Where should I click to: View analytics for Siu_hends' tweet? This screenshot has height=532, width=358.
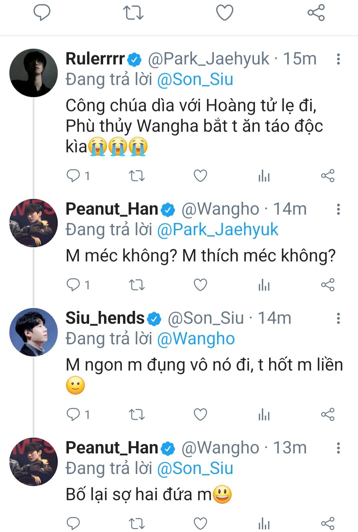[x=264, y=414]
